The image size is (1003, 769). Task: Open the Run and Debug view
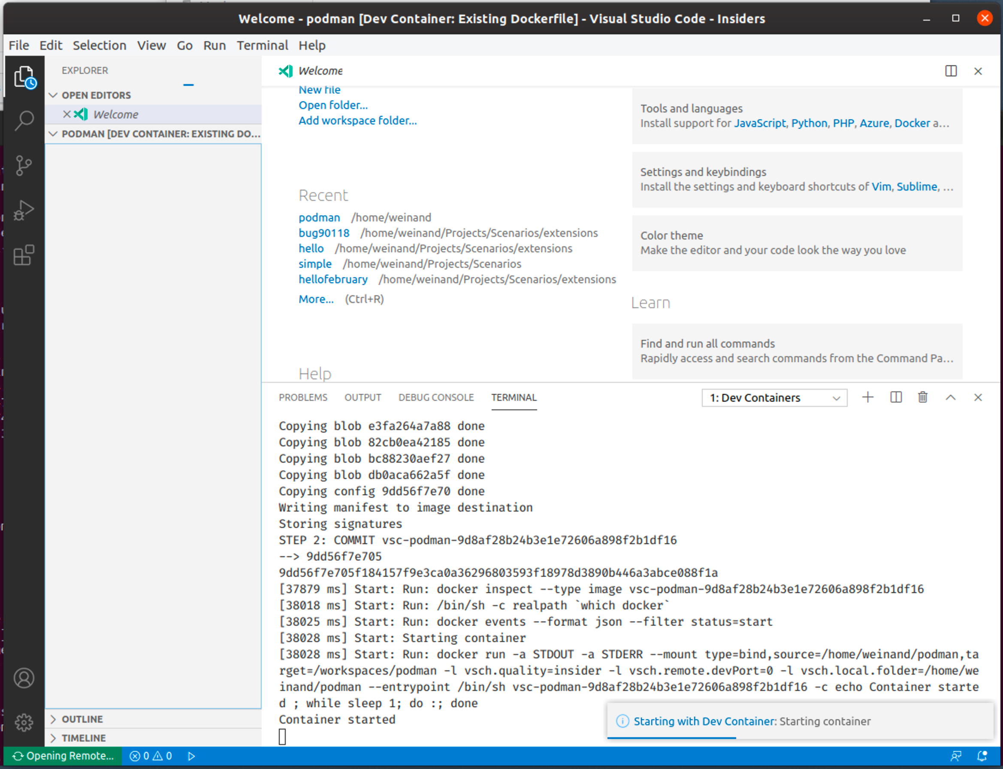pos(24,210)
